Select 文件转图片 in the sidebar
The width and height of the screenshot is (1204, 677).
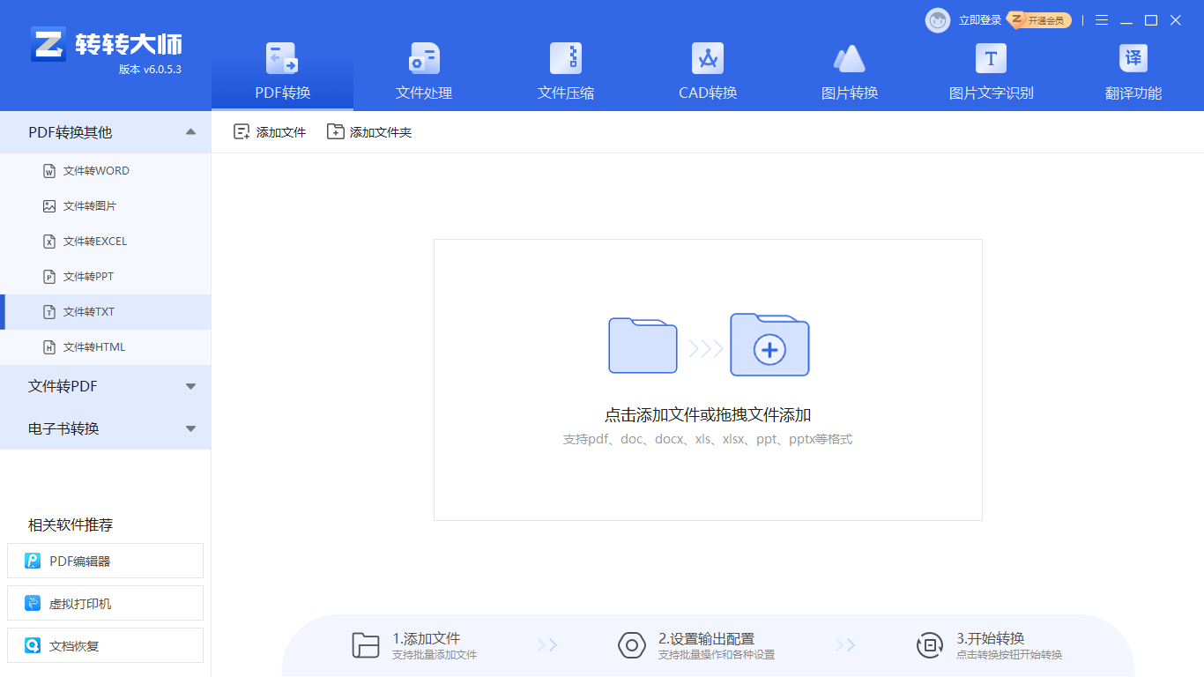tap(106, 206)
